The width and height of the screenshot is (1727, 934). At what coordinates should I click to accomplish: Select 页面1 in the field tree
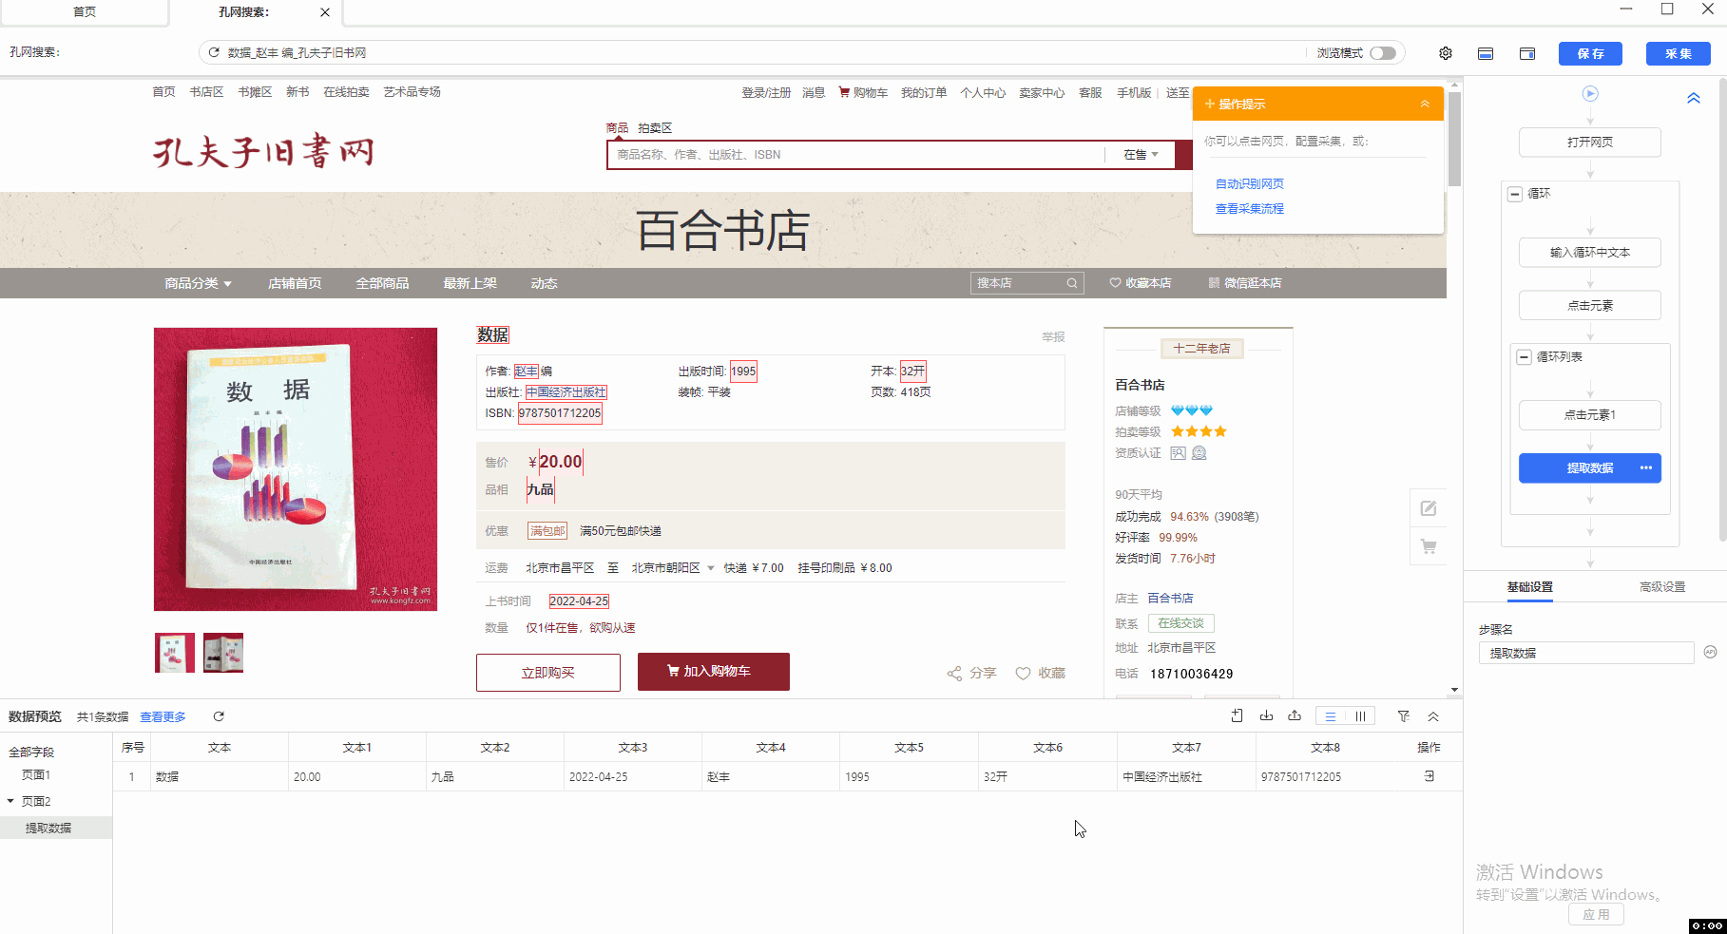36,775
